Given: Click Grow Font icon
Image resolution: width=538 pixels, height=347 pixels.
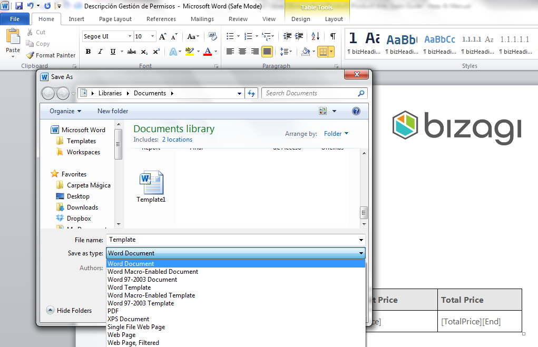Looking at the screenshot, I should (163, 36).
